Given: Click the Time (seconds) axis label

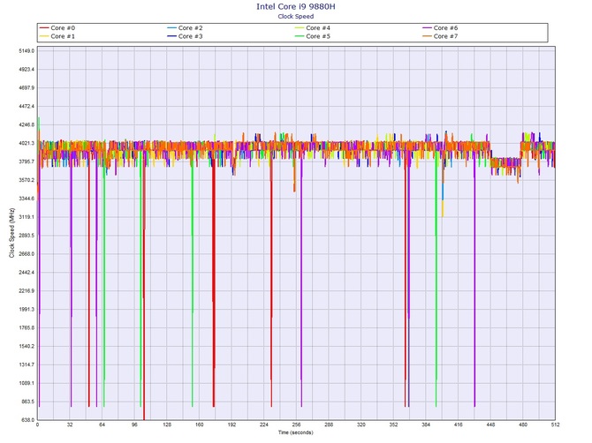Looking at the screenshot, I should [x=296, y=432].
